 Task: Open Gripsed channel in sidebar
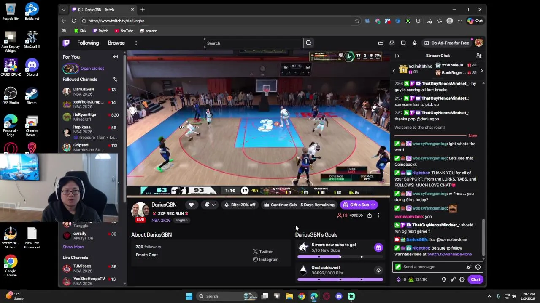91,147
